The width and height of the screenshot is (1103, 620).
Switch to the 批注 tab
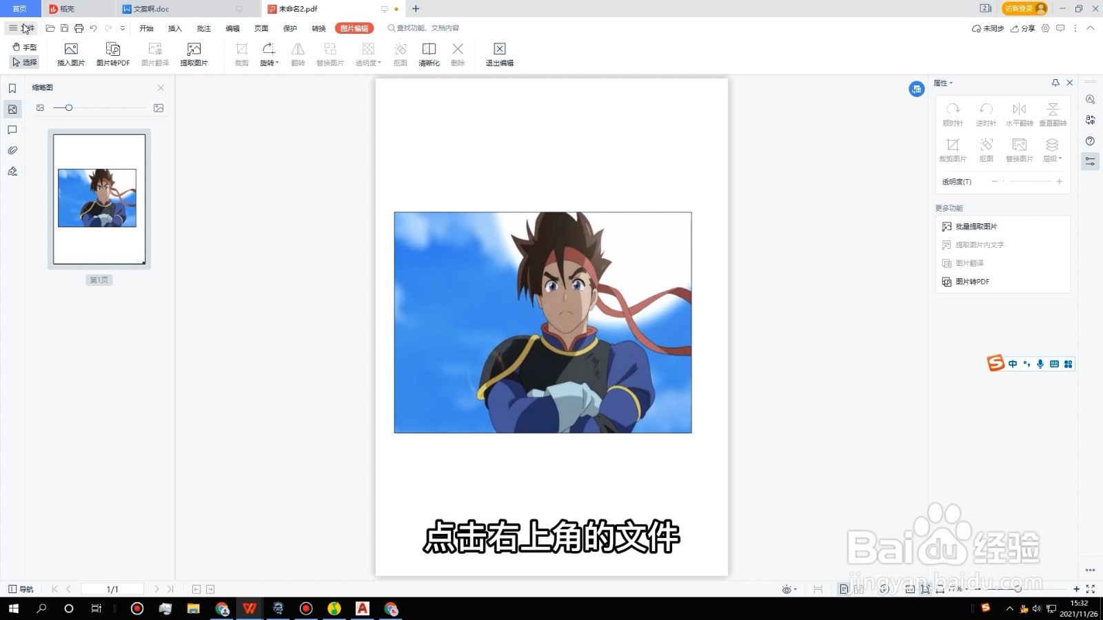click(204, 28)
